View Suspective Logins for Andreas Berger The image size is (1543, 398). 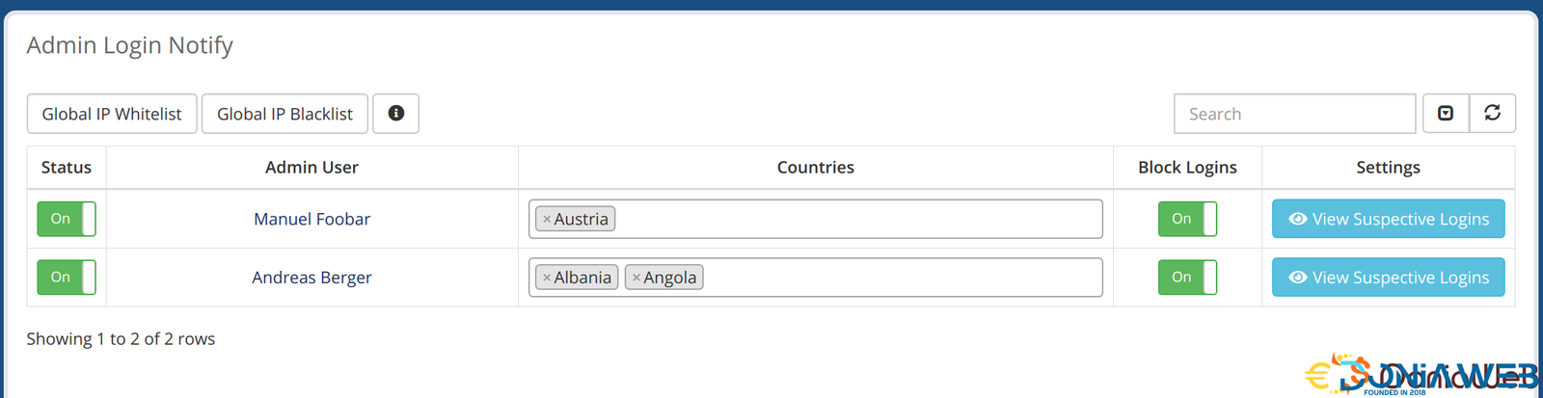point(1388,278)
